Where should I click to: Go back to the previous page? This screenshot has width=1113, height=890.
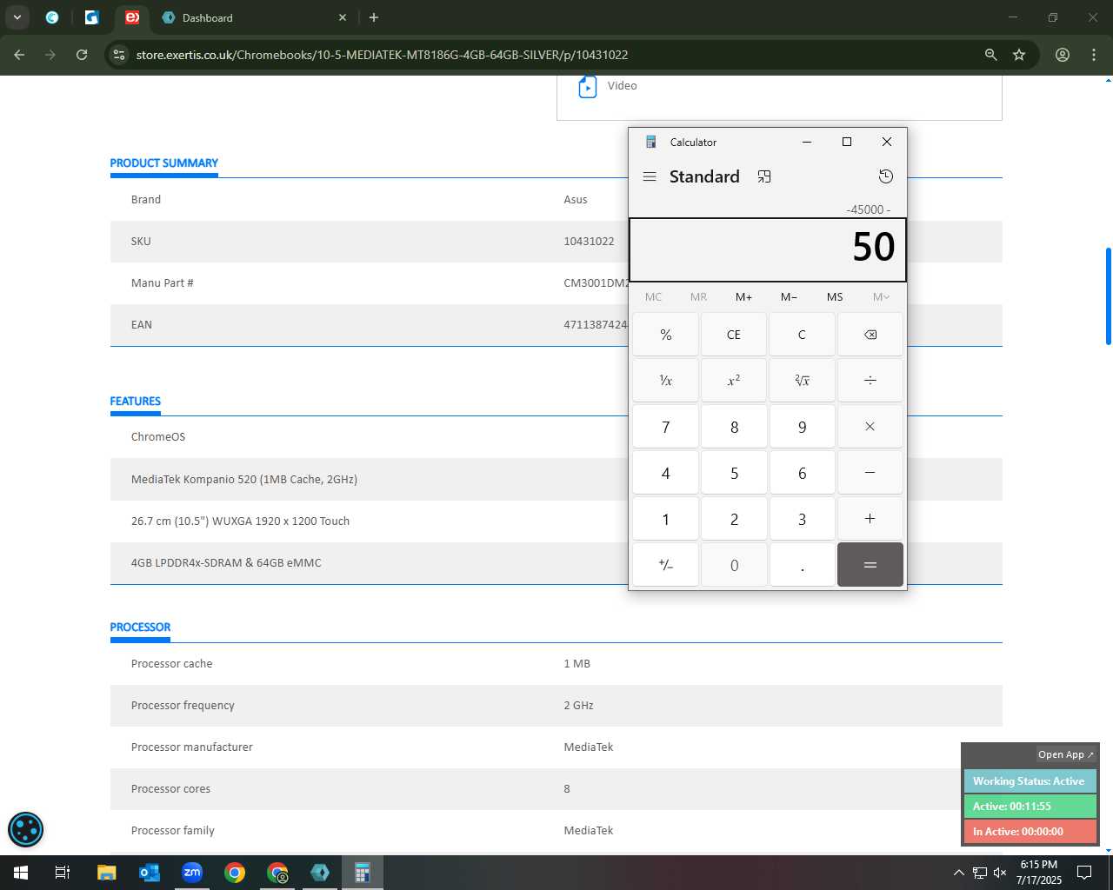point(19,55)
